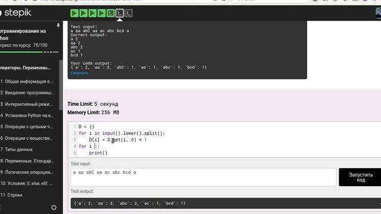
Task: Open lesson 6 Операции с веществе...
Action: 27,138
